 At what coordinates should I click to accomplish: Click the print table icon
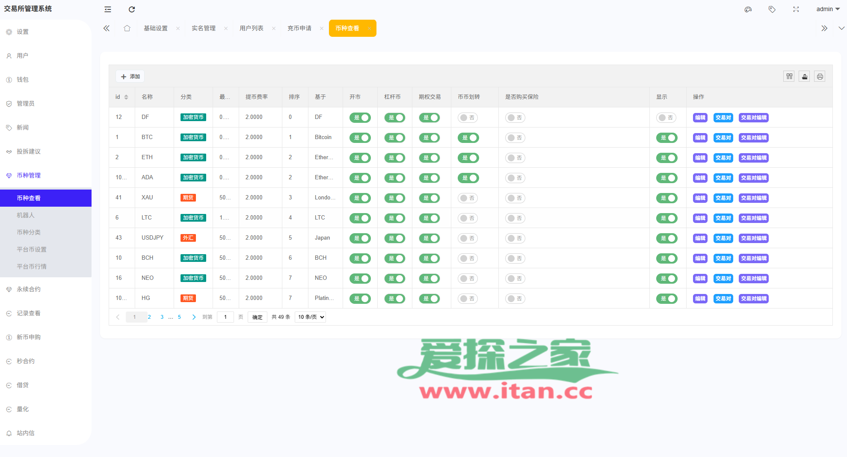(820, 77)
